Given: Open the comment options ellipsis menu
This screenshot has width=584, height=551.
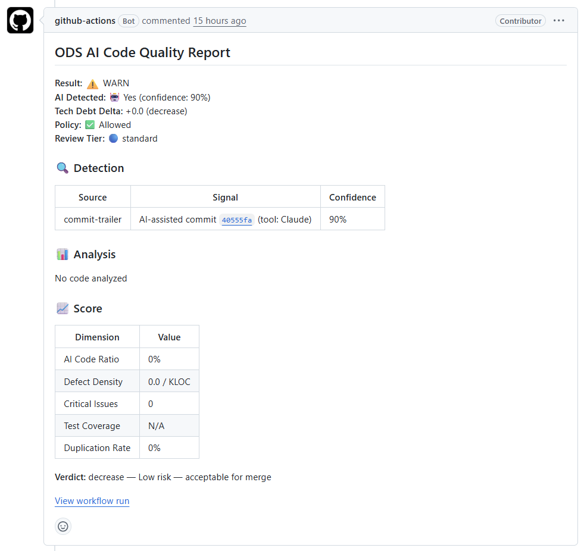Looking at the screenshot, I should tap(558, 20).
